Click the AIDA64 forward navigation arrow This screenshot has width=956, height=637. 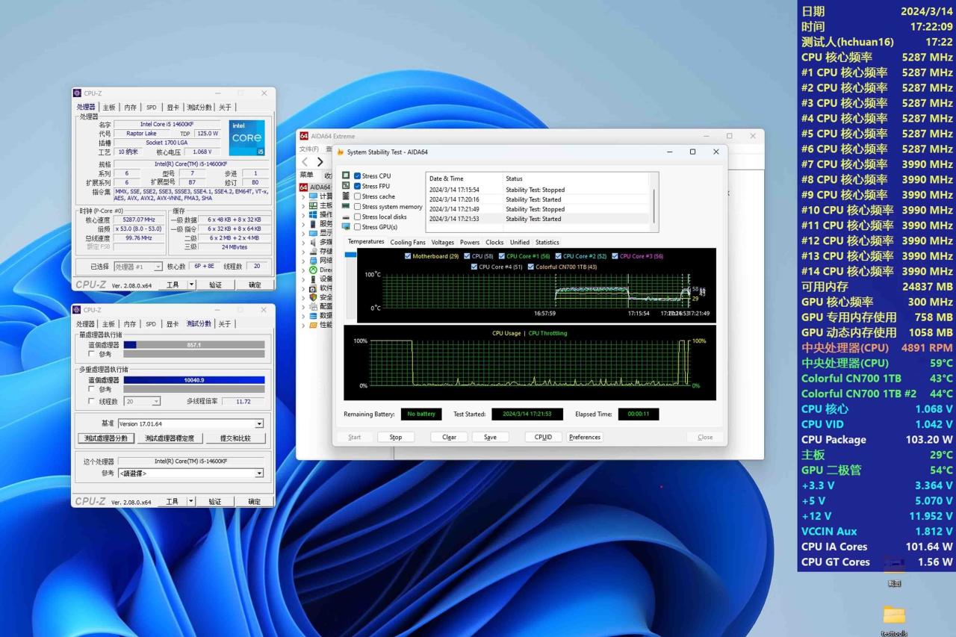tap(320, 162)
